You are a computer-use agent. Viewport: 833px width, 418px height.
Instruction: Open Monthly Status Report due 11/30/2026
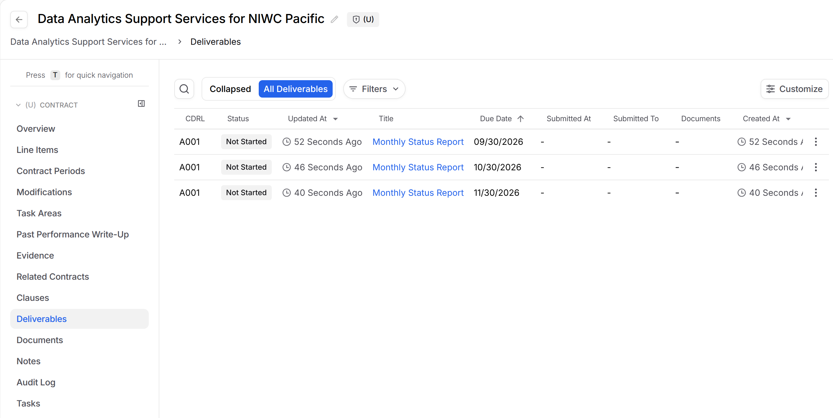(x=418, y=193)
